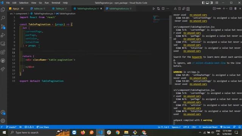
Task: Open the Terminal menu
Action: [x=56, y=3]
